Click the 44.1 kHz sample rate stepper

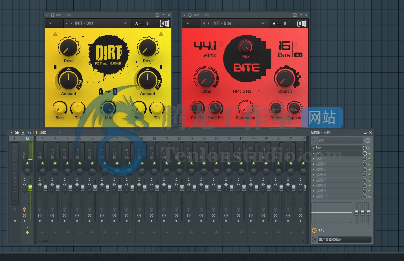pyautogui.click(x=222, y=44)
